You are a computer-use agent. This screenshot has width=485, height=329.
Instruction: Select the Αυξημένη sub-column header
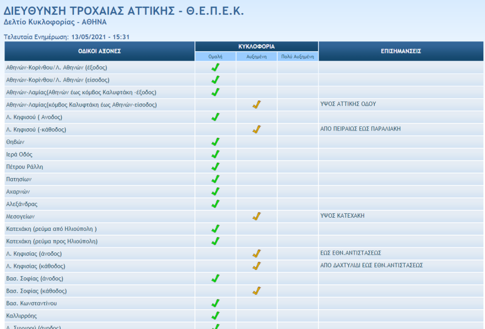click(x=256, y=56)
